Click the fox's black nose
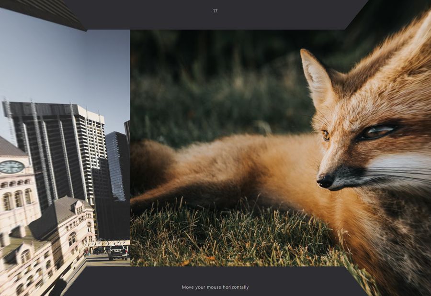This screenshot has width=431, height=296. [325, 181]
